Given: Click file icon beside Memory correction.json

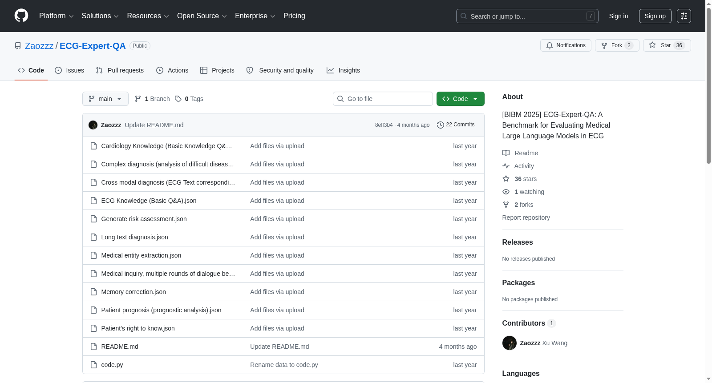Looking at the screenshot, I should 93,292.
